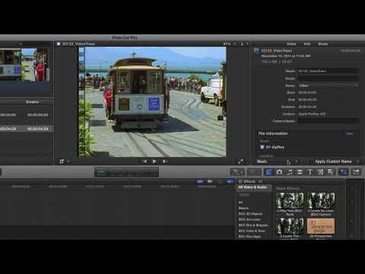Switch to the Video inspector tab
The height and width of the screenshot is (274, 365).
click(291, 44)
